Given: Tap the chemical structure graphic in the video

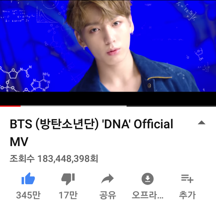Looking at the screenshot, I should (x=25, y=79).
